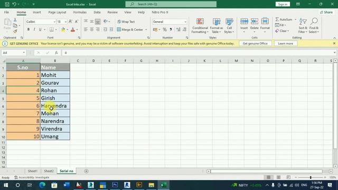Click the Insert Function fx icon

coord(57,53)
